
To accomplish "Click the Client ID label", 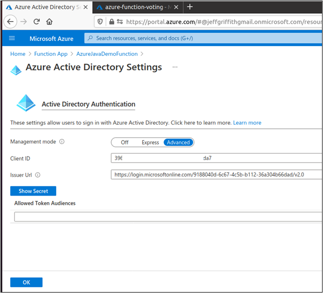I will tap(20, 159).
